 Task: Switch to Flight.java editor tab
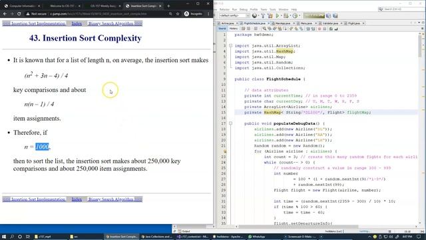(353, 23)
